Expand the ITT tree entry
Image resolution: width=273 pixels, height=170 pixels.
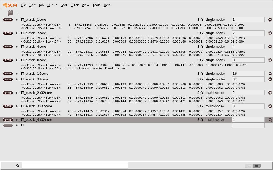(16, 125)
